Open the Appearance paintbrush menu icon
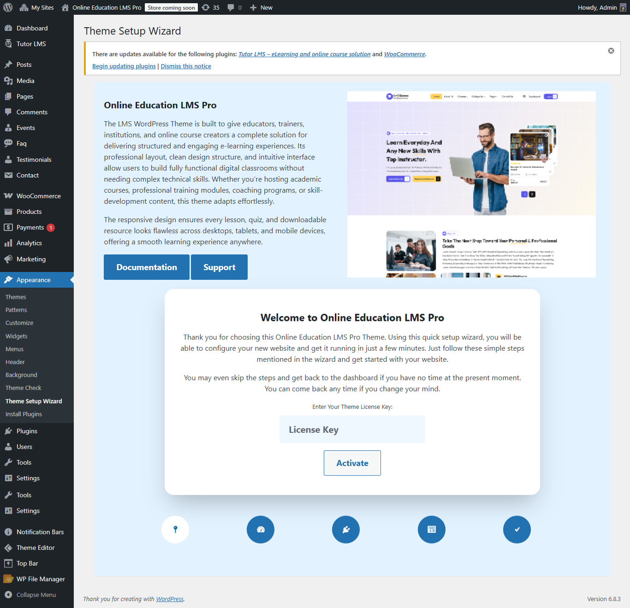This screenshot has width=630, height=608. pos(9,280)
